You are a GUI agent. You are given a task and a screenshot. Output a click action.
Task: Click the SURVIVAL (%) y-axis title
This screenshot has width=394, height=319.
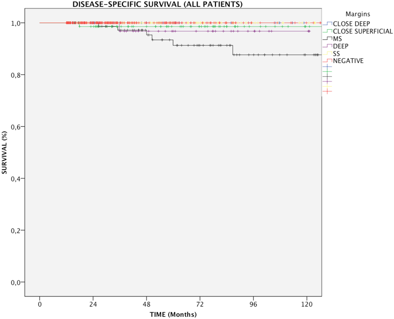point(4,152)
